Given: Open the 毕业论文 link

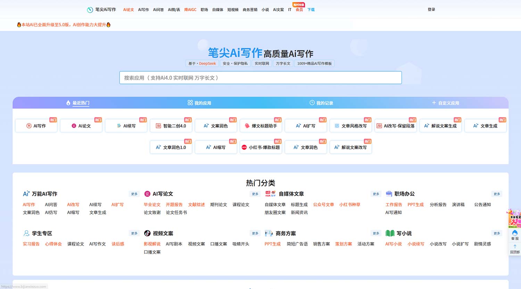Looking at the screenshot, I should 152,205.
